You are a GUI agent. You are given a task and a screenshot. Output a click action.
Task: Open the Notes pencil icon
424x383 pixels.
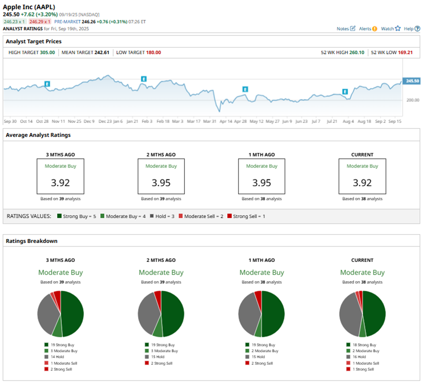coord(353,28)
